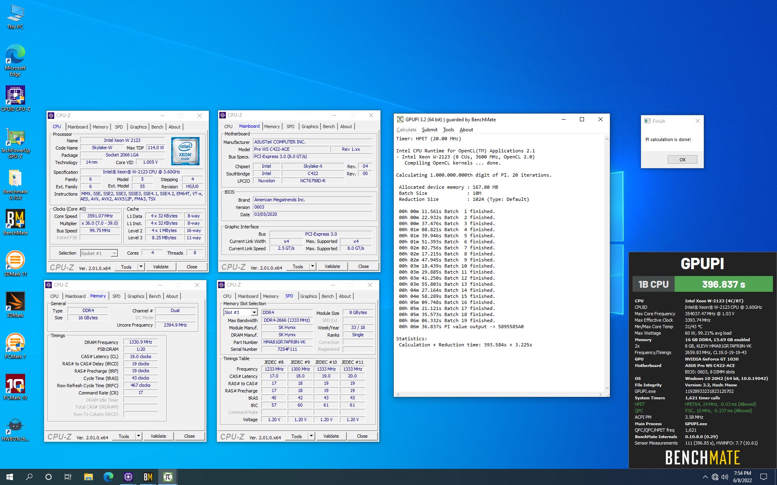Open Microsoft Edge desktop shortcut

(15, 60)
